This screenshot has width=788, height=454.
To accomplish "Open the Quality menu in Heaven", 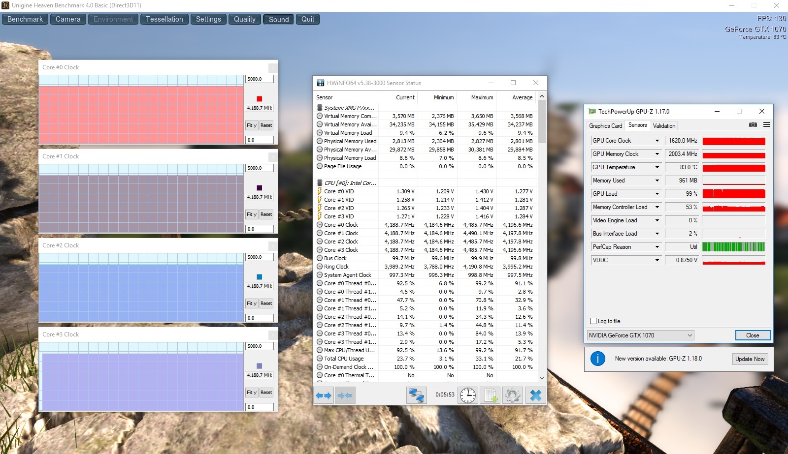I will [245, 19].
